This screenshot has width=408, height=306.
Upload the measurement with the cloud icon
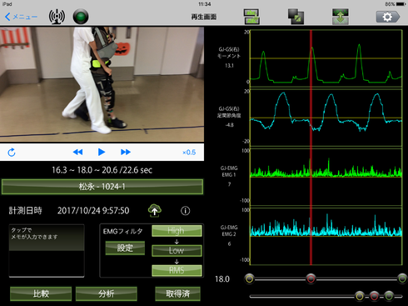(155, 210)
